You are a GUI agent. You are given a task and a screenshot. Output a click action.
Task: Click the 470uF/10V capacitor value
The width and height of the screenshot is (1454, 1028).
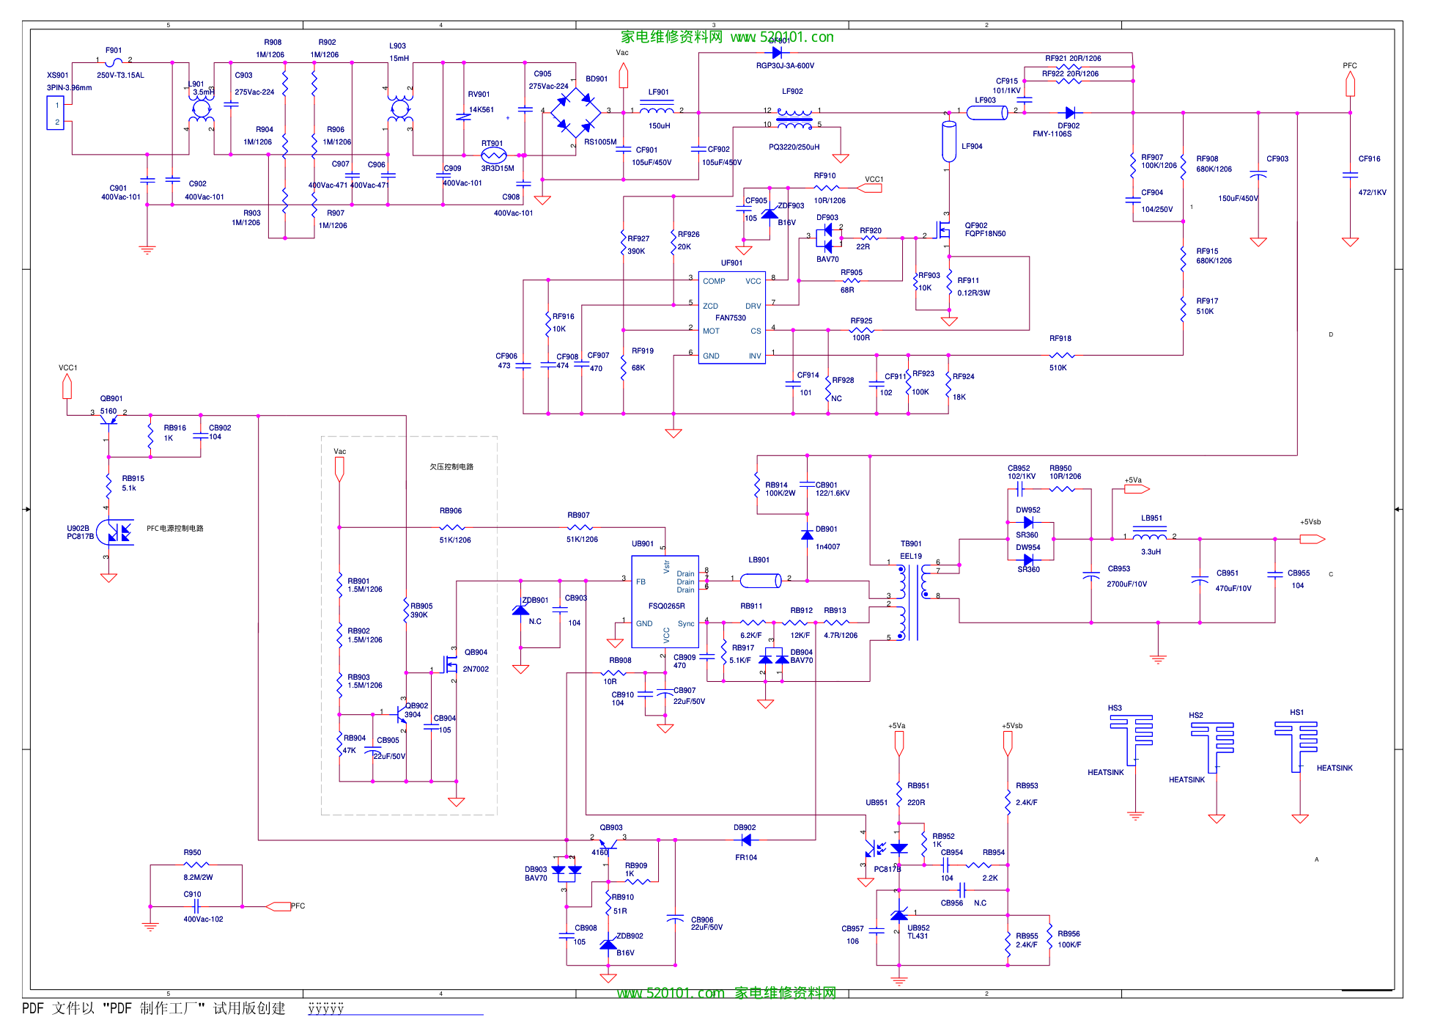pyautogui.click(x=1233, y=589)
